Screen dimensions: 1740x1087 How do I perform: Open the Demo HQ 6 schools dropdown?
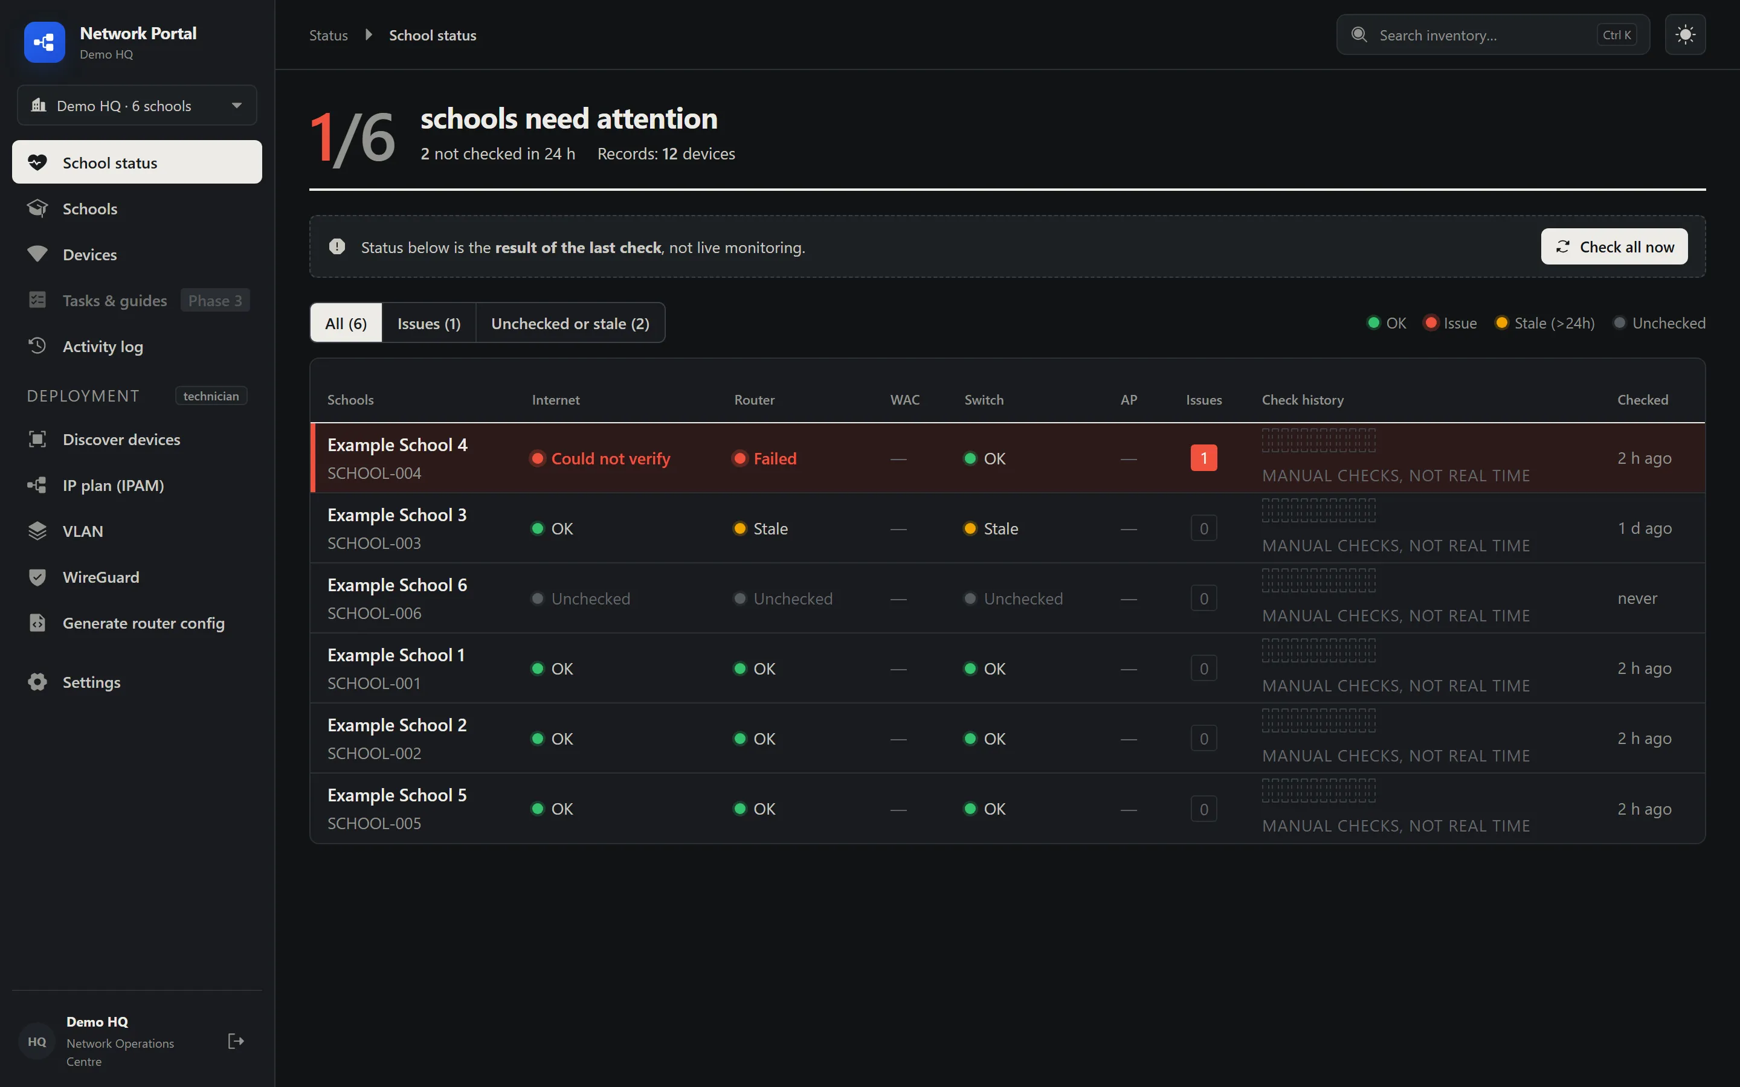point(137,106)
